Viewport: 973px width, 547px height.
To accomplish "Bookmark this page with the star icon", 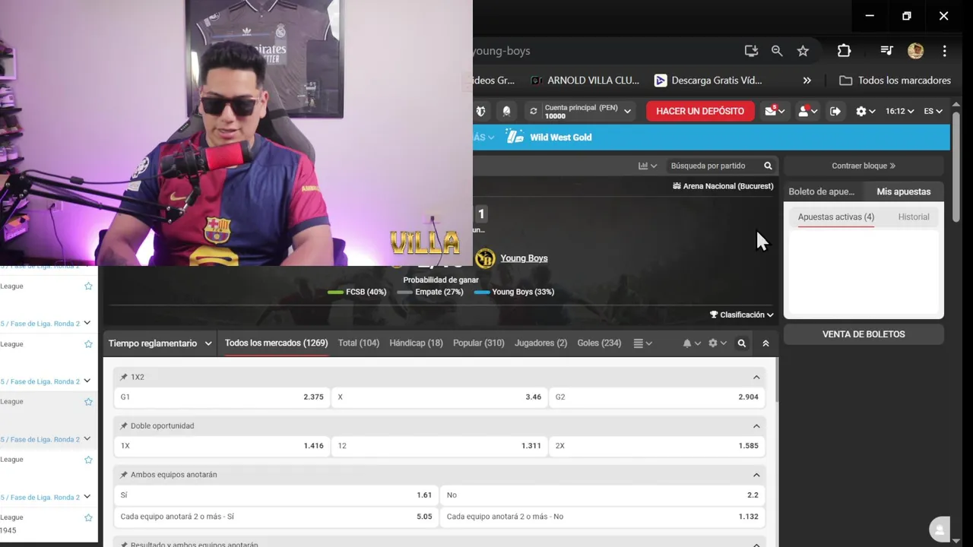I will (803, 51).
